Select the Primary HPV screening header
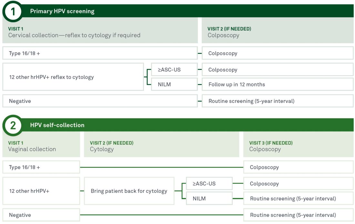This screenshot has height=224, width=355. coord(62,12)
